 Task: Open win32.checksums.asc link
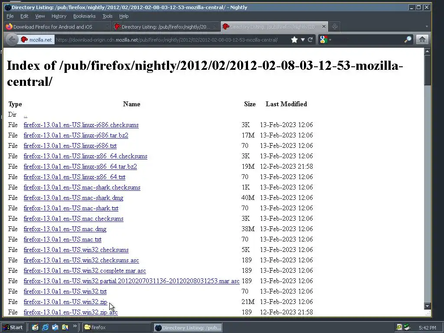point(81,260)
